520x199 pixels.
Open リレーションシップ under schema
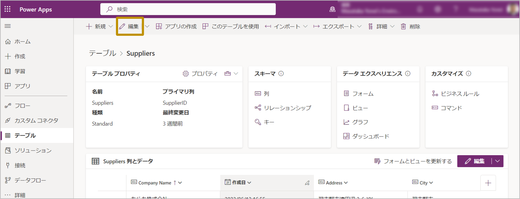click(x=283, y=108)
